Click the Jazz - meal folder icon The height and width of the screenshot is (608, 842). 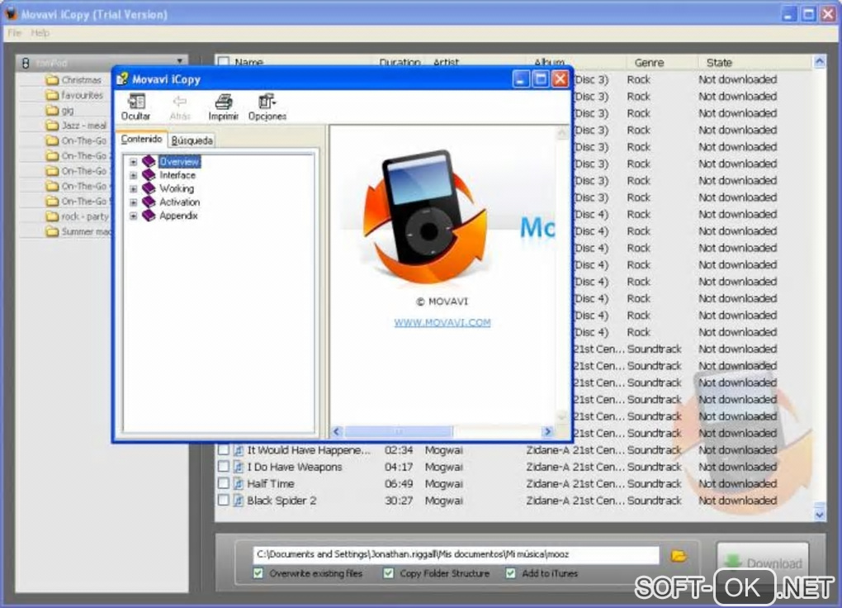(52, 126)
